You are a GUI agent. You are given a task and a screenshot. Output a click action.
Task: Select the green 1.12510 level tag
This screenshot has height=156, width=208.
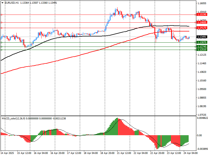[201, 50]
